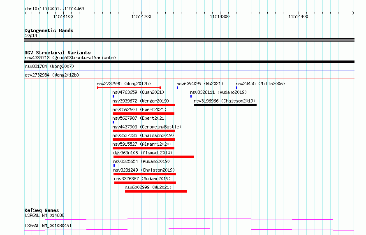Click the RefSeq Genes track title
The height and width of the screenshot is (235, 366).
pos(42,210)
